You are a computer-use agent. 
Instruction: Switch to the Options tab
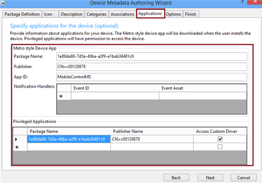click(x=173, y=14)
